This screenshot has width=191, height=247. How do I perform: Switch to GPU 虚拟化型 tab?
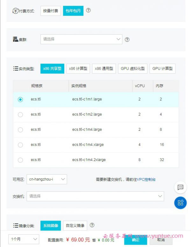coord(132,69)
